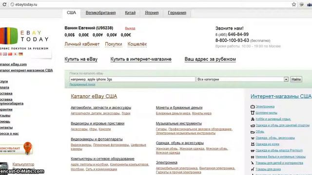312x175 pixels.
Task: Click icon beside Одежда, обувь, аксессуары
Action: click(x=253, y=138)
